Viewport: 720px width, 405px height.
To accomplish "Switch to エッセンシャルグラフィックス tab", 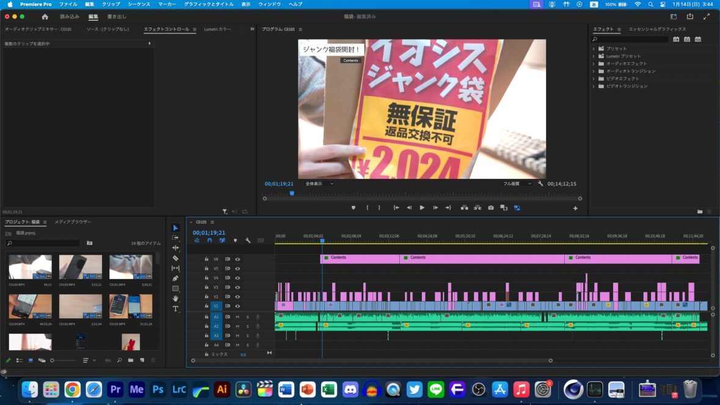I will [x=657, y=29].
